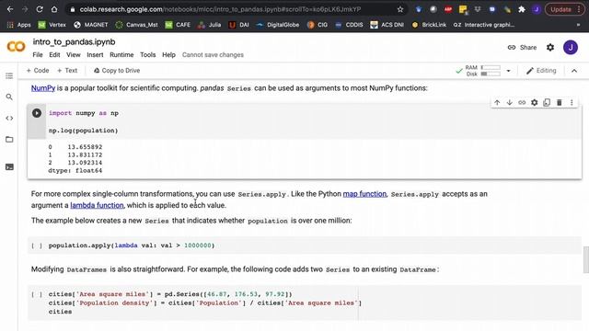Viewport: 589px width, 331px height.
Task: Open the browser extensions puzzle icon
Action: coord(522,9)
